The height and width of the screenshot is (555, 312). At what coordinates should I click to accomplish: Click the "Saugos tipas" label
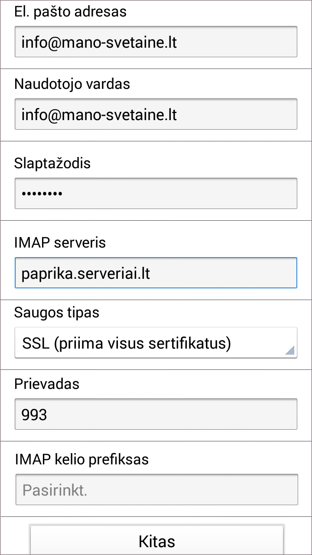57,312
